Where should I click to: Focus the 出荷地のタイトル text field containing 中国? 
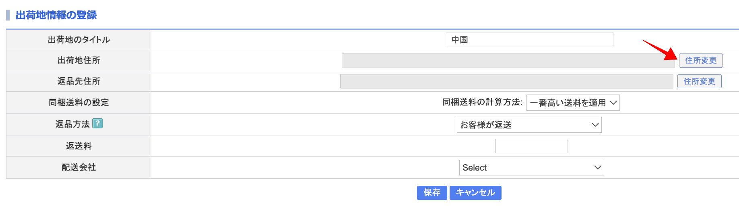tap(530, 40)
